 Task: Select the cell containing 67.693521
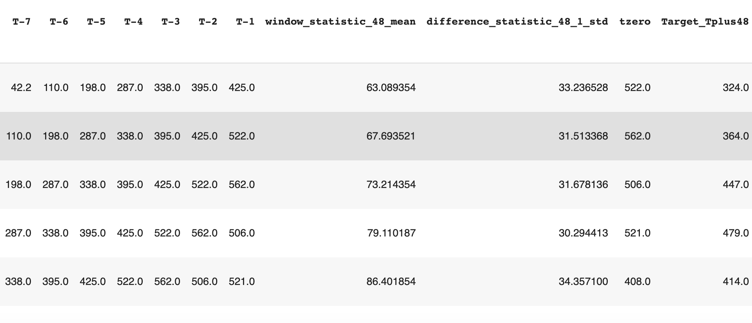pyautogui.click(x=391, y=136)
